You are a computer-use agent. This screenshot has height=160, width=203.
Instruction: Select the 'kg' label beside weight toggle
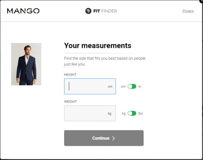click(x=124, y=114)
